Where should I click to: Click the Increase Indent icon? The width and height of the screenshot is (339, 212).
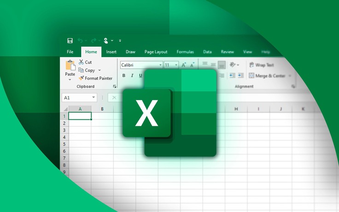click(240, 75)
